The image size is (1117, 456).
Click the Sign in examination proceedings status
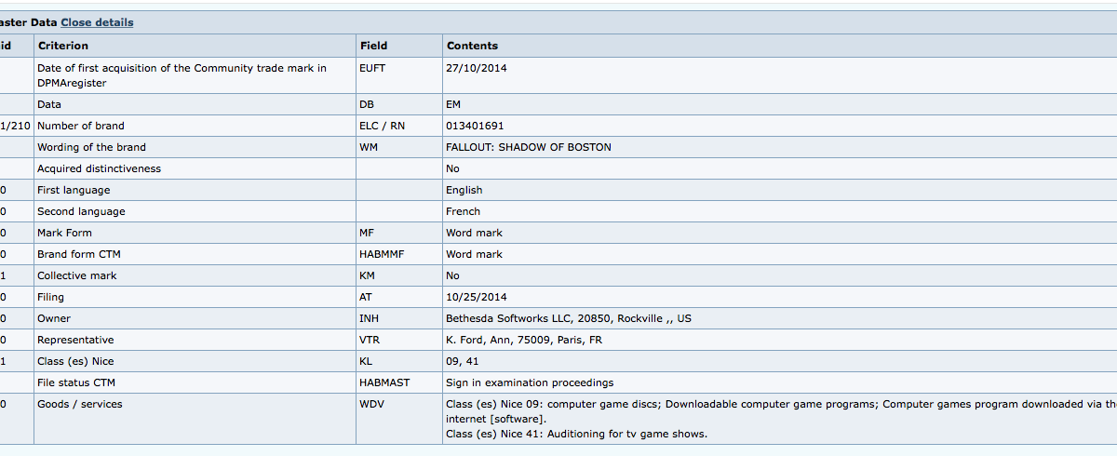(530, 382)
